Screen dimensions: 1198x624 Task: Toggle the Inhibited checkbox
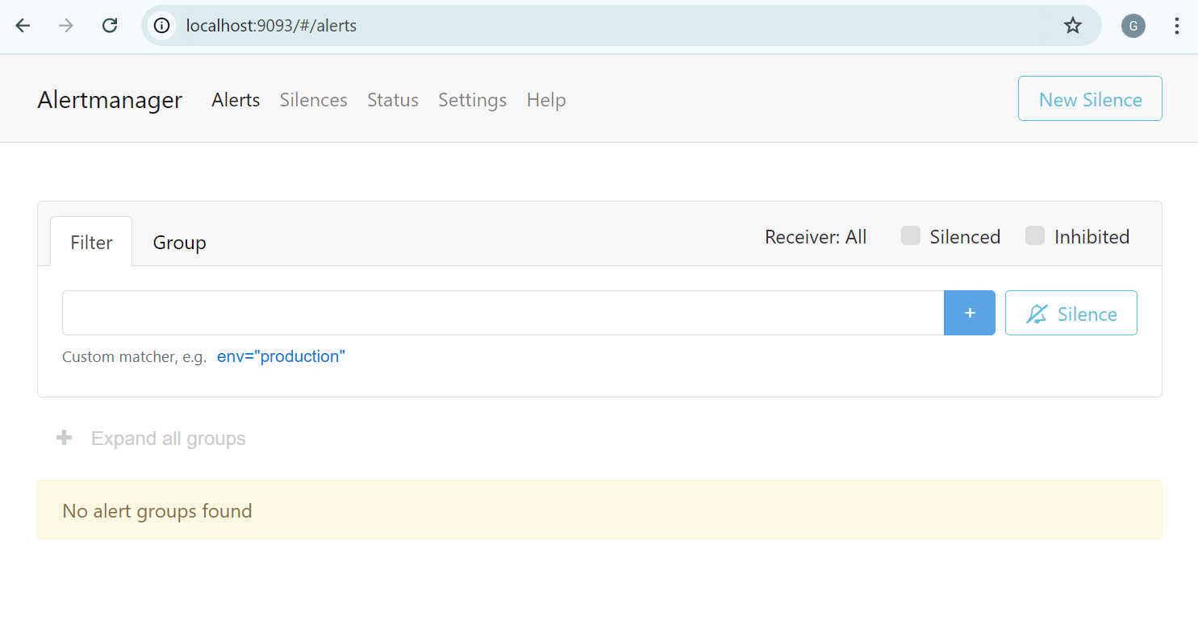tap(1035, 236)
